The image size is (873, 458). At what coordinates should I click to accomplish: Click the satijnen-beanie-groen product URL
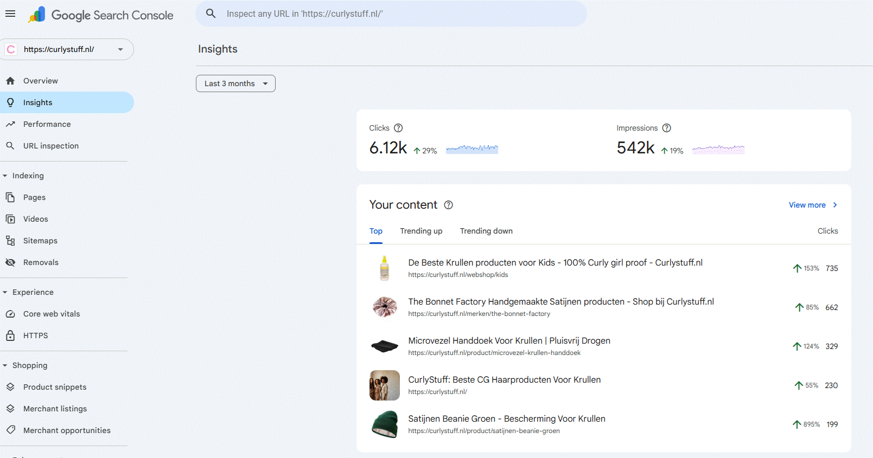[484, 431]
